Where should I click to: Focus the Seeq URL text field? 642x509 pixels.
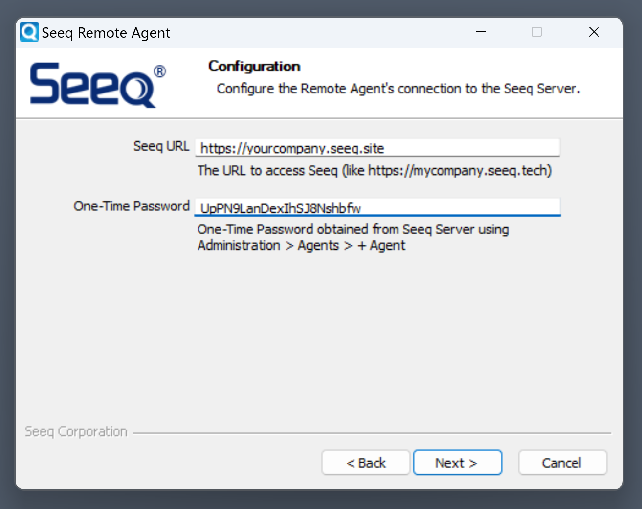pos(376,148)
